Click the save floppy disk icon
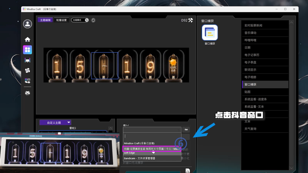This screenshot has height=173, width=308. [x=188, y=171]
